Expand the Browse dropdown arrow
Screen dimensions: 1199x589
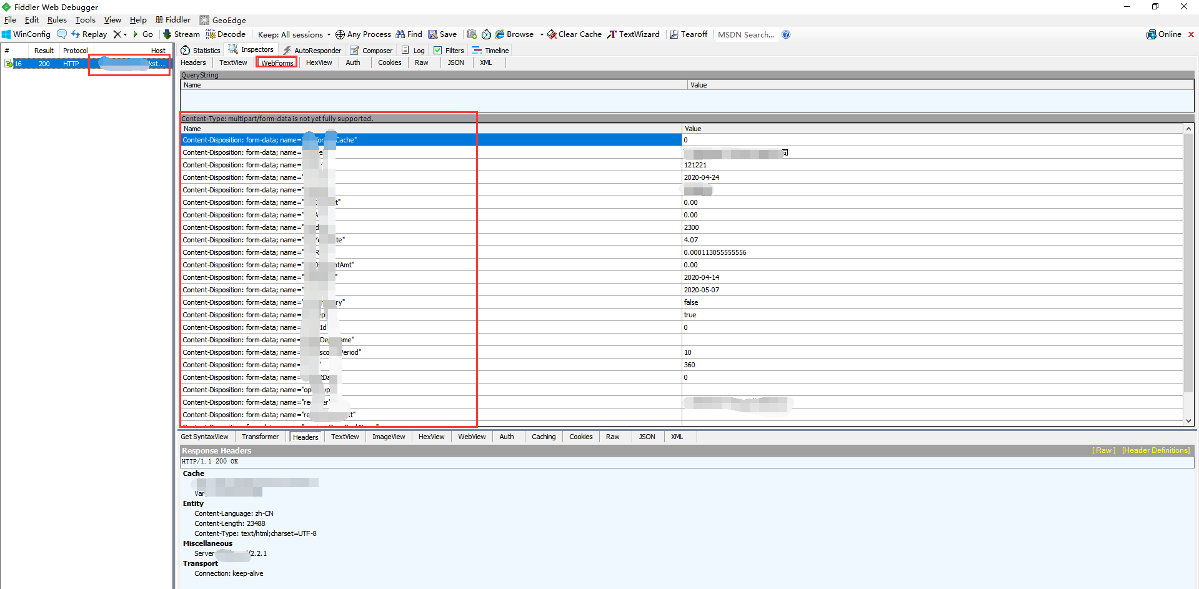(542, 35)
